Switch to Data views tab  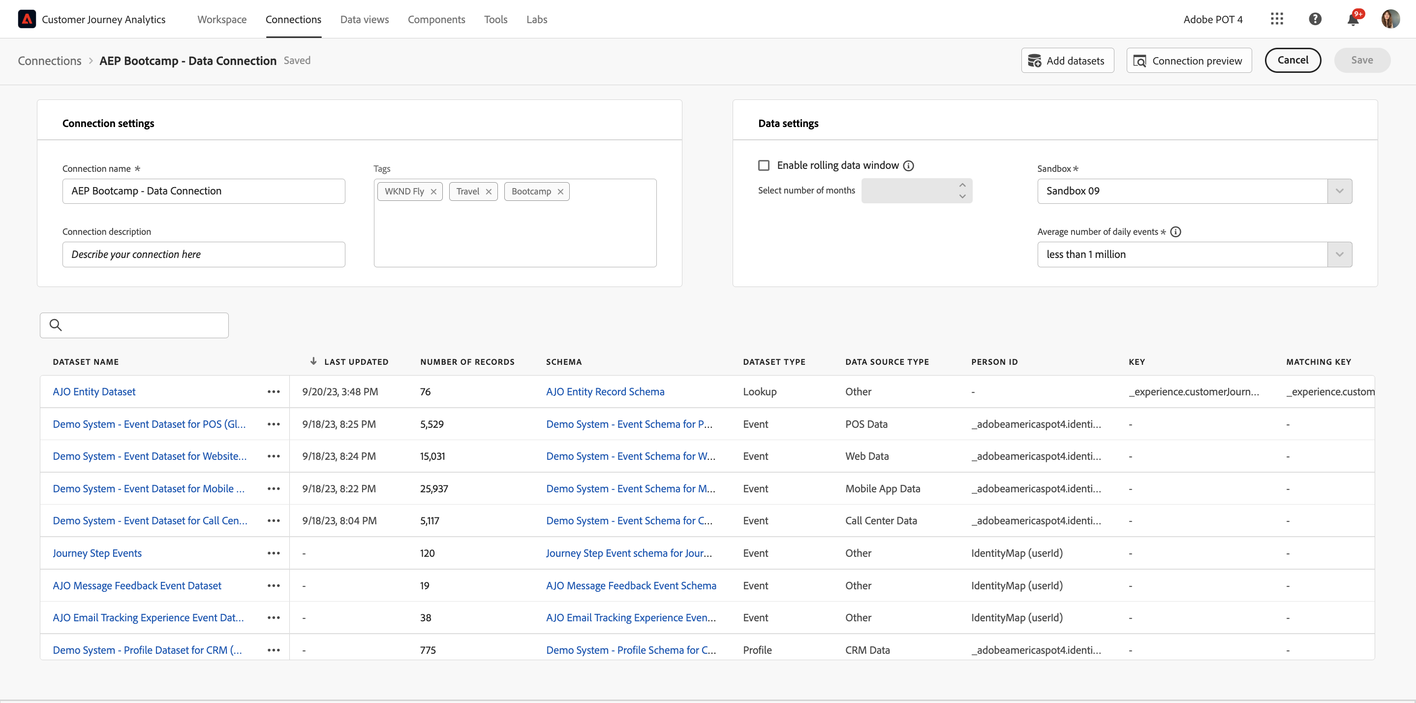tap(365, 19)
